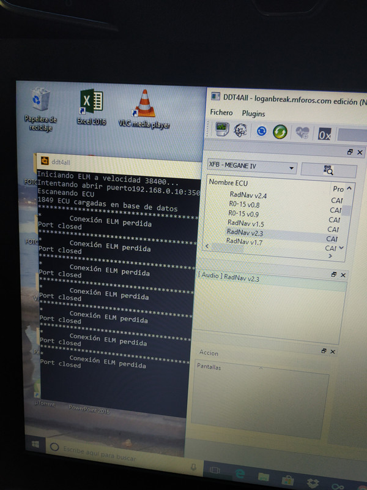Select the RadNav v2.4 ECU row
367x490 pixels.
pos(248,195)
